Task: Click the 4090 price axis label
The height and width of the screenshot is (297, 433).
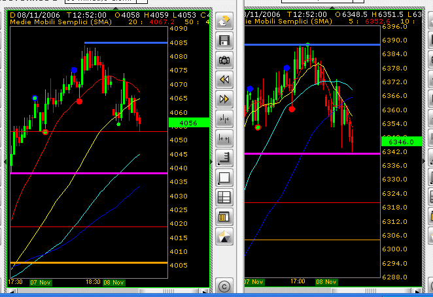Action: (x=179, y=28)
